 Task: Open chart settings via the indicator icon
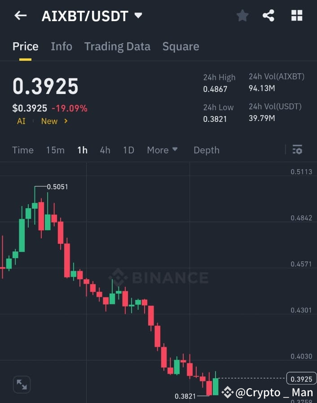(x=297, y=150)
